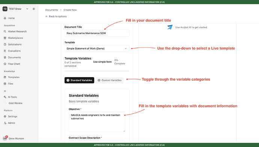The width and height of the screenshot is (259, 147).
Task: Click the Acqbot AI paper plane icon
Action: (170, 27)
